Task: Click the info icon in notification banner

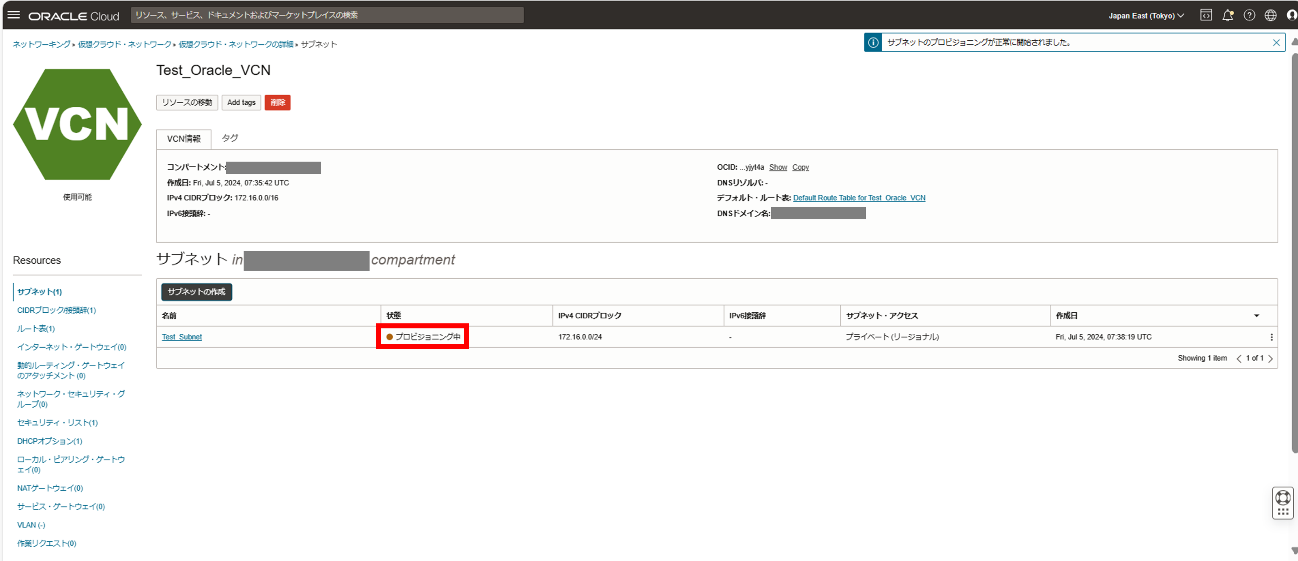Action: pyautogui.click(x=873, y=43)
